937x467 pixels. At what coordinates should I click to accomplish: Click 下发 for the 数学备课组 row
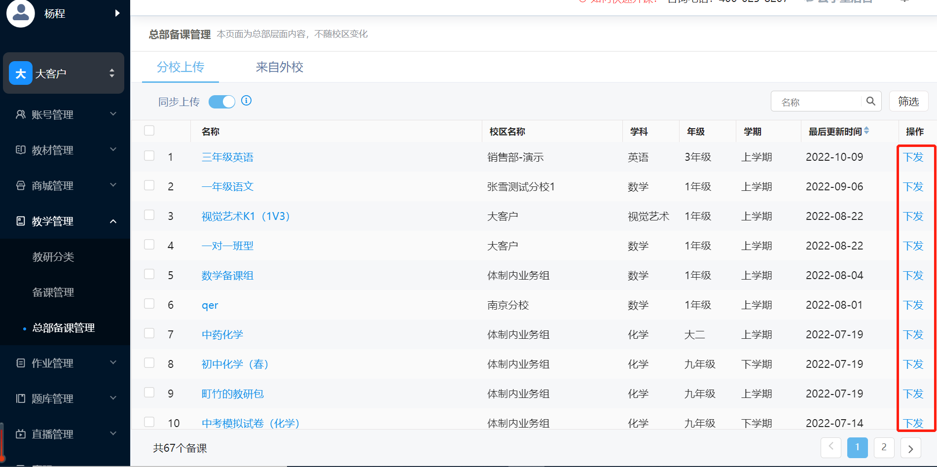(x=913, y=276)
